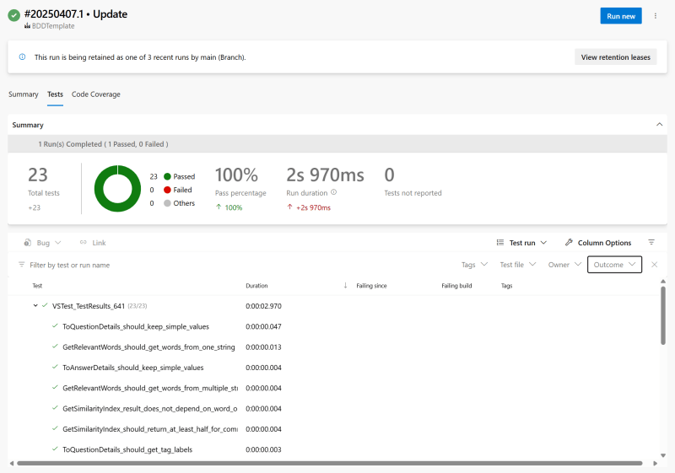The height and width of the screenshot is (473, 675).
Task: Click the run duration red up arrow
Action: (x=289, y=207)
